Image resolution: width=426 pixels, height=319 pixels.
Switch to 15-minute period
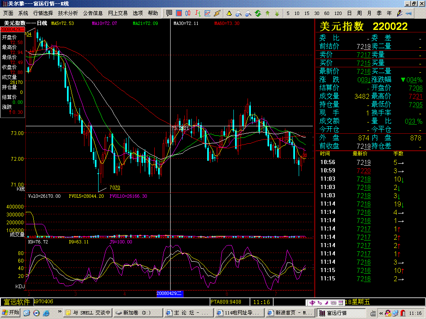click(x=307, y=13)
